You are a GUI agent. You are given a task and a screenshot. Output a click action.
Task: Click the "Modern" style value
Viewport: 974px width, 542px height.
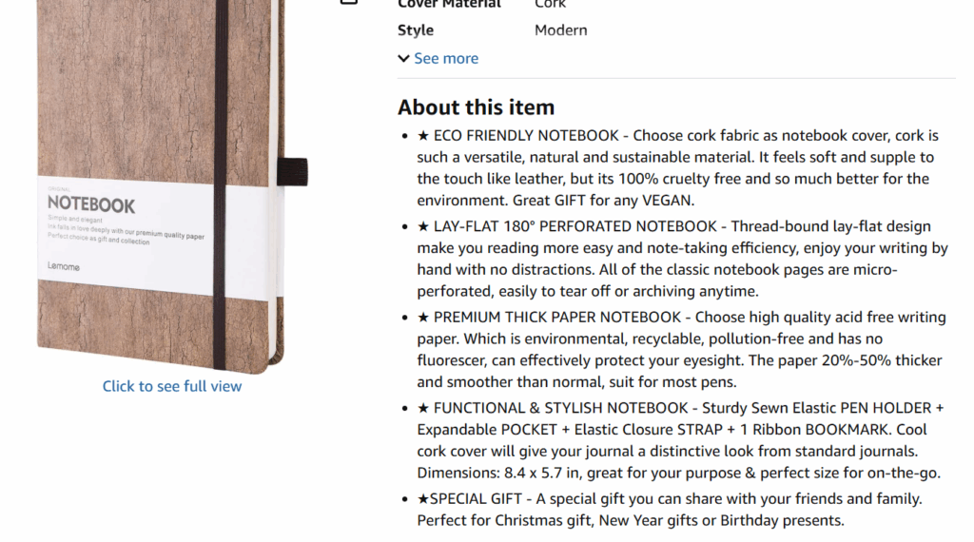tap(560, 30)
